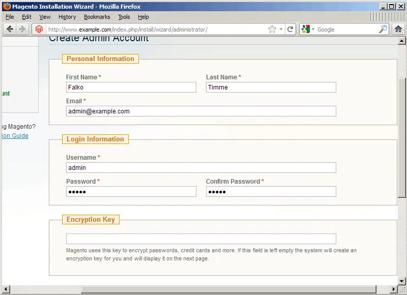Image resolution: width=407 pixels, height=295 pixels.
Task: Open the Tools menu
Action: (x=124, y=17)
